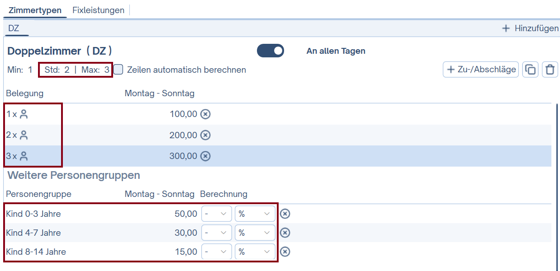Remove the 200,00 price row
Viewport: 560px width, 271px height.
206,135
